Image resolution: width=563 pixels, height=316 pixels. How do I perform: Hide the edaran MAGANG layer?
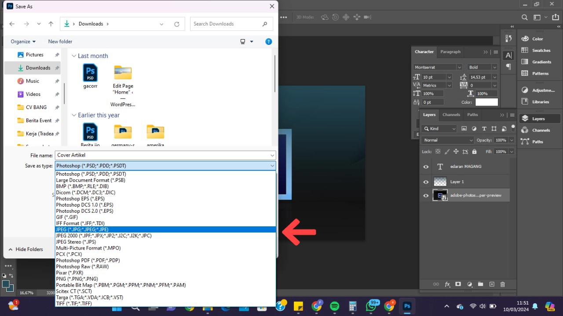426,167
